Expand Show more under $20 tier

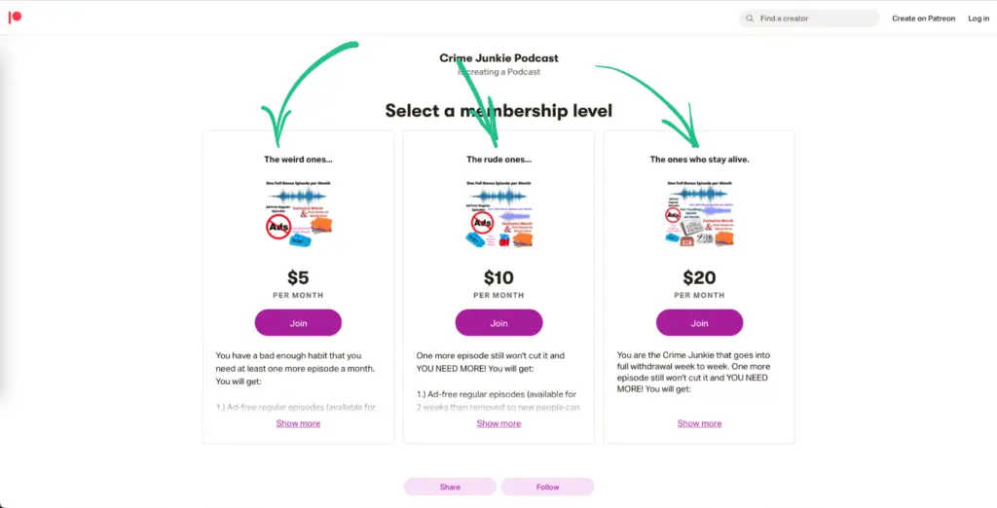(x=699, y=423)
